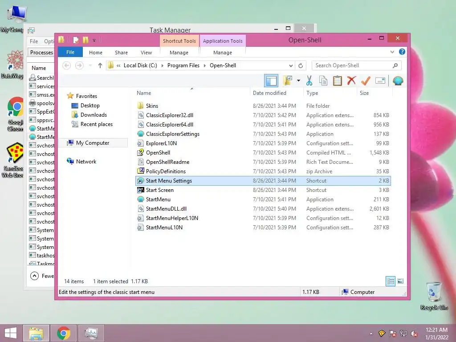456x342 pixels.
Task: Select ClassicExplorer32.dll file
Action: [x=263, y=115]
